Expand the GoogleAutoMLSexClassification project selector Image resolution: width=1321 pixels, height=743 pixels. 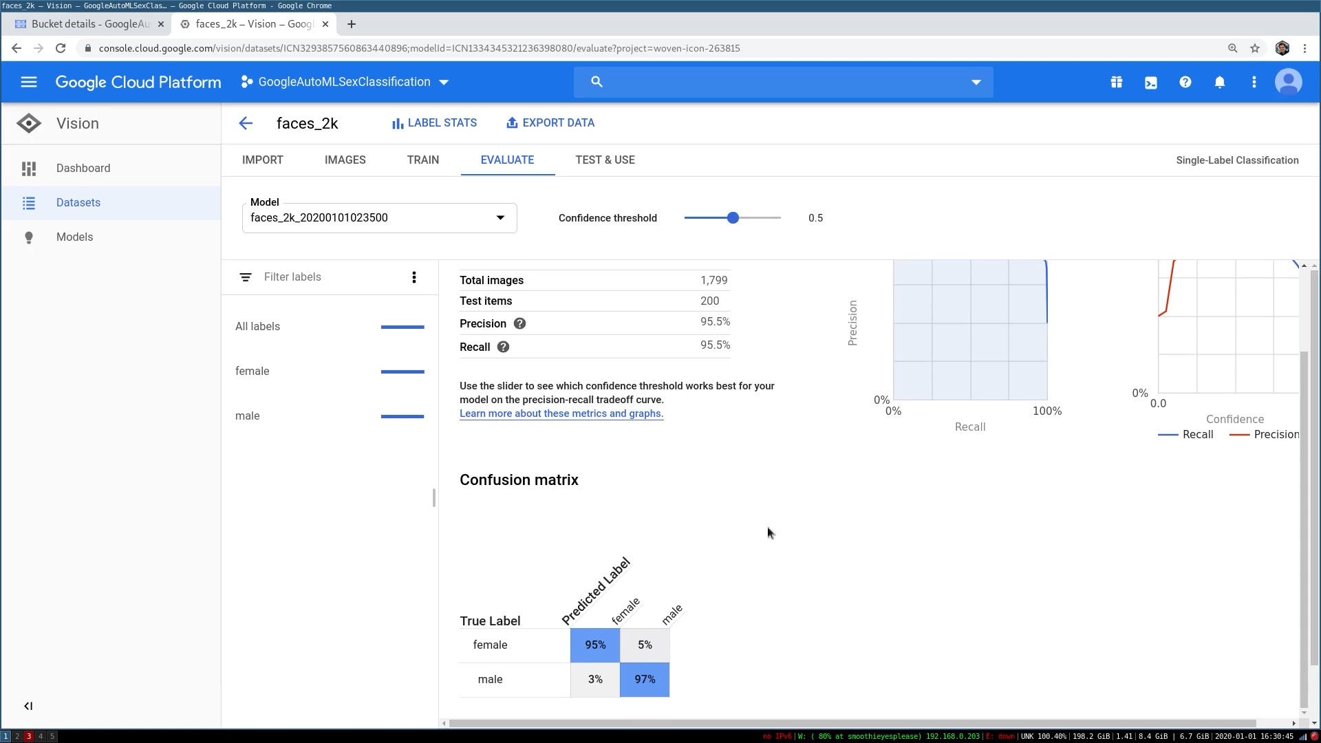(444, 82)
